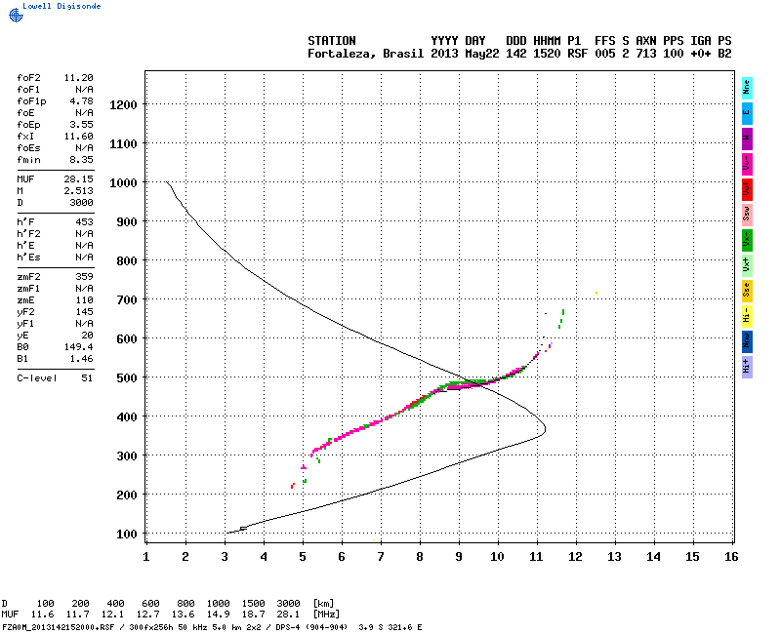Screen dimensions: 781x634
Task: Click the foF2 value 11.20
Action: [x=78, y=78]
